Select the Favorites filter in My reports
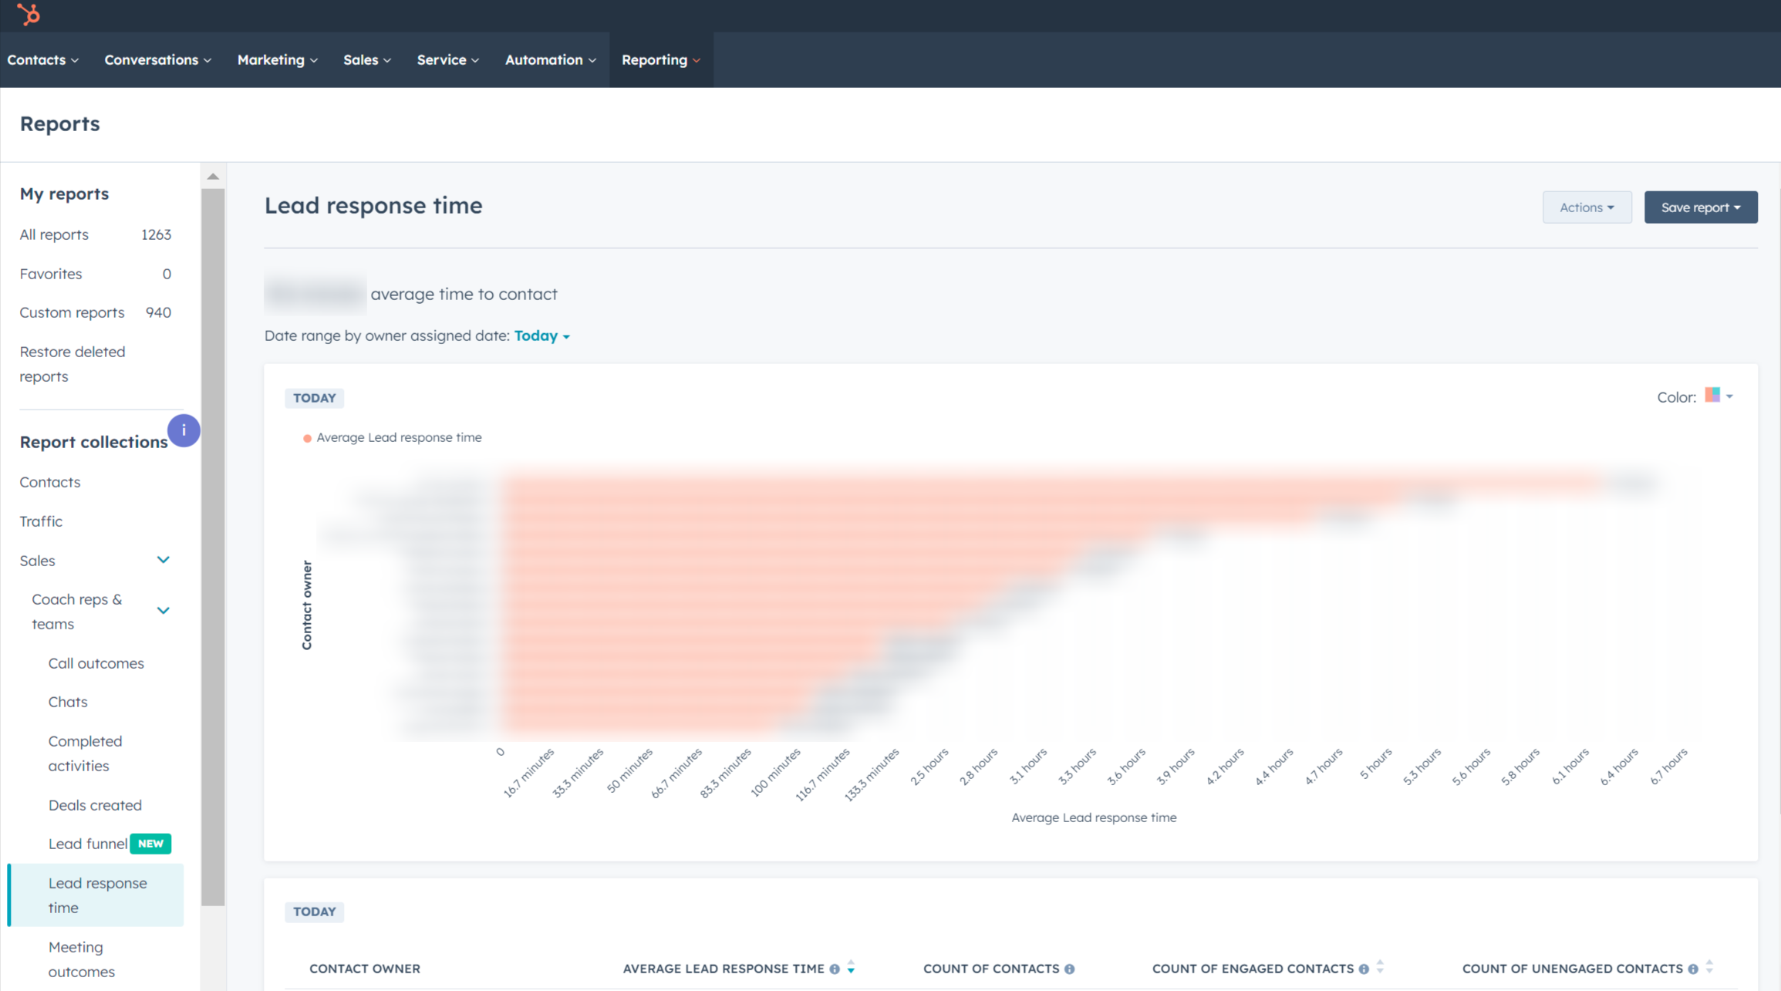The height and width of the screenshot is (991, 1781). (x=50, y=274)
